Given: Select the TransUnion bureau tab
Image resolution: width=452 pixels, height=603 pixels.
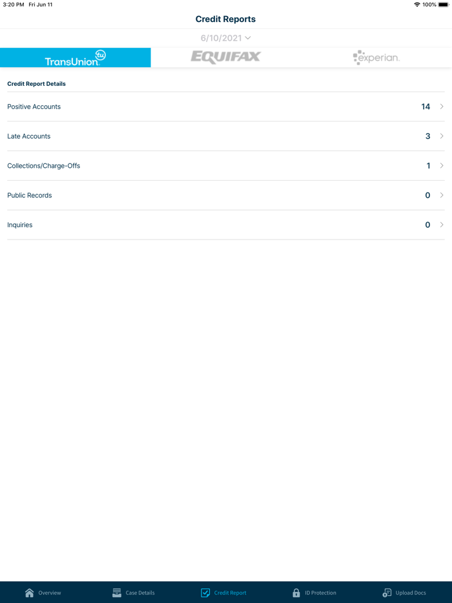Looking at the screenshot, I should 76,57.
